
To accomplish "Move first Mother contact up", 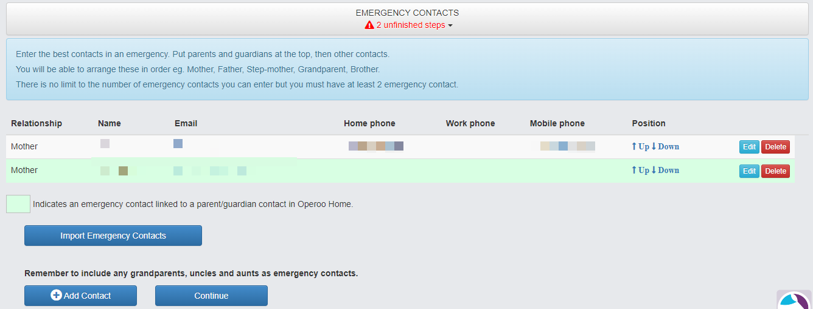I will [641, 146].
